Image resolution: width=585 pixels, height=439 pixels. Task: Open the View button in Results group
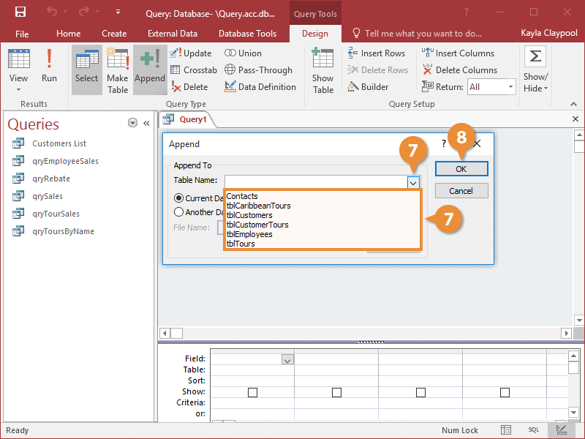click(x=18, y=70)
